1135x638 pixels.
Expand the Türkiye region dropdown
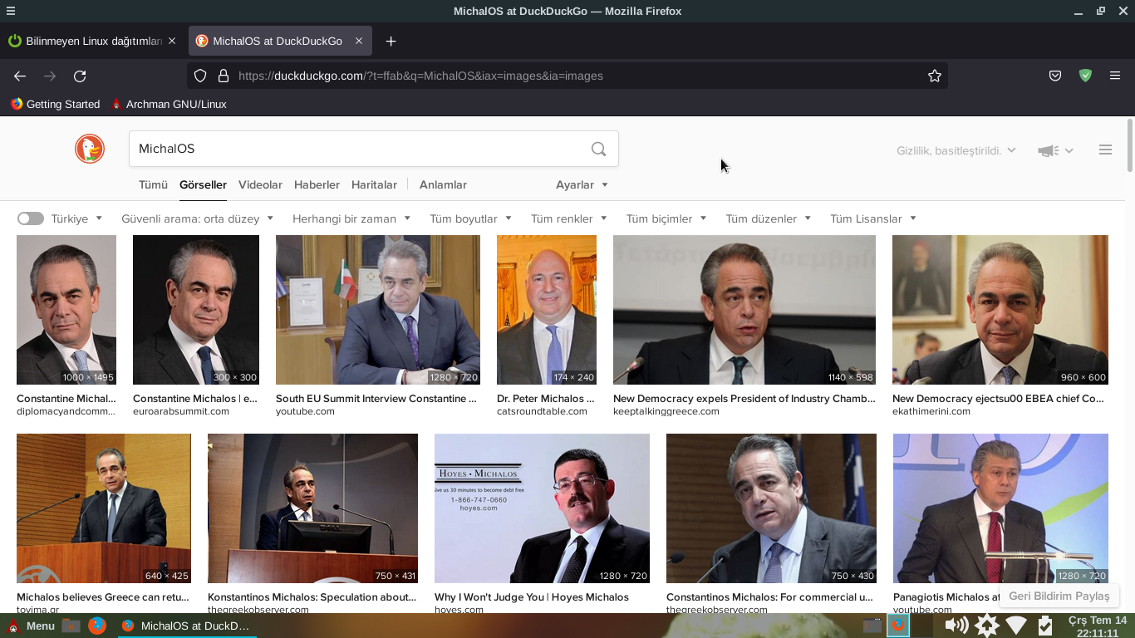[76, 218]
